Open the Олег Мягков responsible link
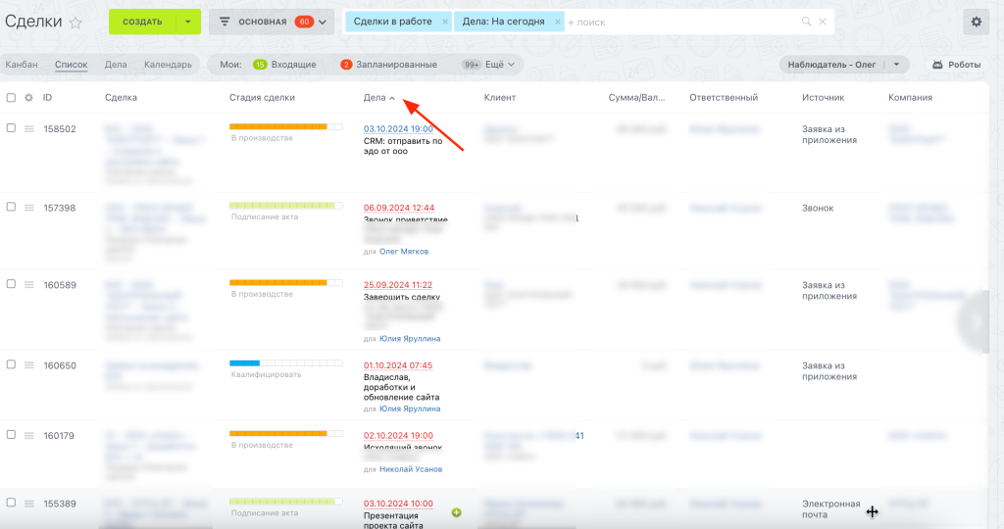The image size is (1004, 529). [403, 252]
